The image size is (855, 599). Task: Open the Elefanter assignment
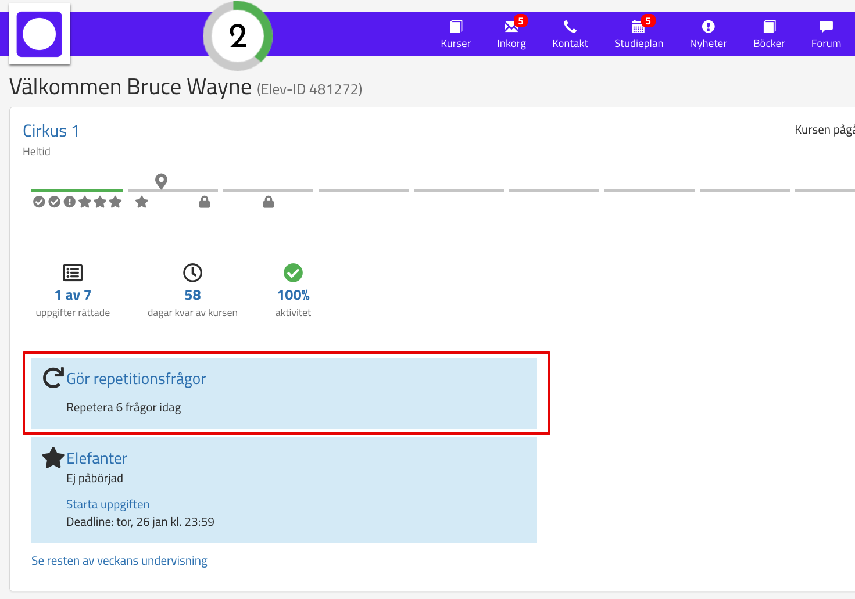(96, 458)
